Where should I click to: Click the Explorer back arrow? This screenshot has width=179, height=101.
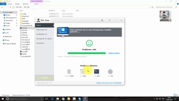[x=2, y=7]
